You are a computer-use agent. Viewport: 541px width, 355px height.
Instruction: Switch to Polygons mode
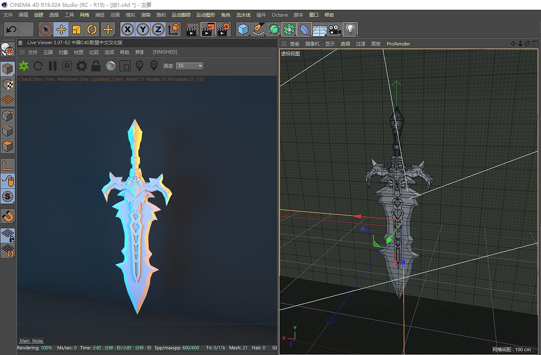click(x=8, y=146)
